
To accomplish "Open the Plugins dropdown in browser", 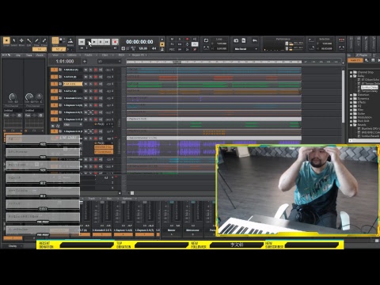I will coord(364,55).
